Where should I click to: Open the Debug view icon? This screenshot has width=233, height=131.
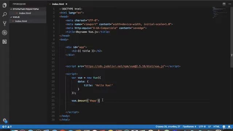[x=5, y=32]
